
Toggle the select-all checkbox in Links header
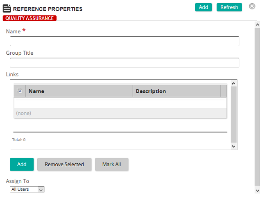[20, 91]
